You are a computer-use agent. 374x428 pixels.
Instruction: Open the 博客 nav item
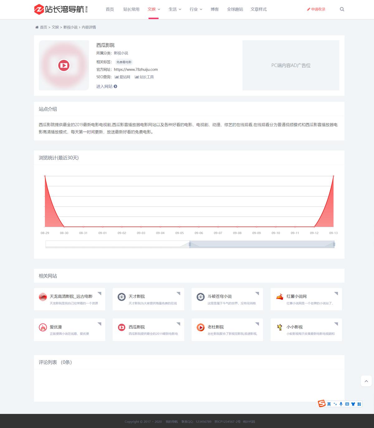click(x=215, y=9)
